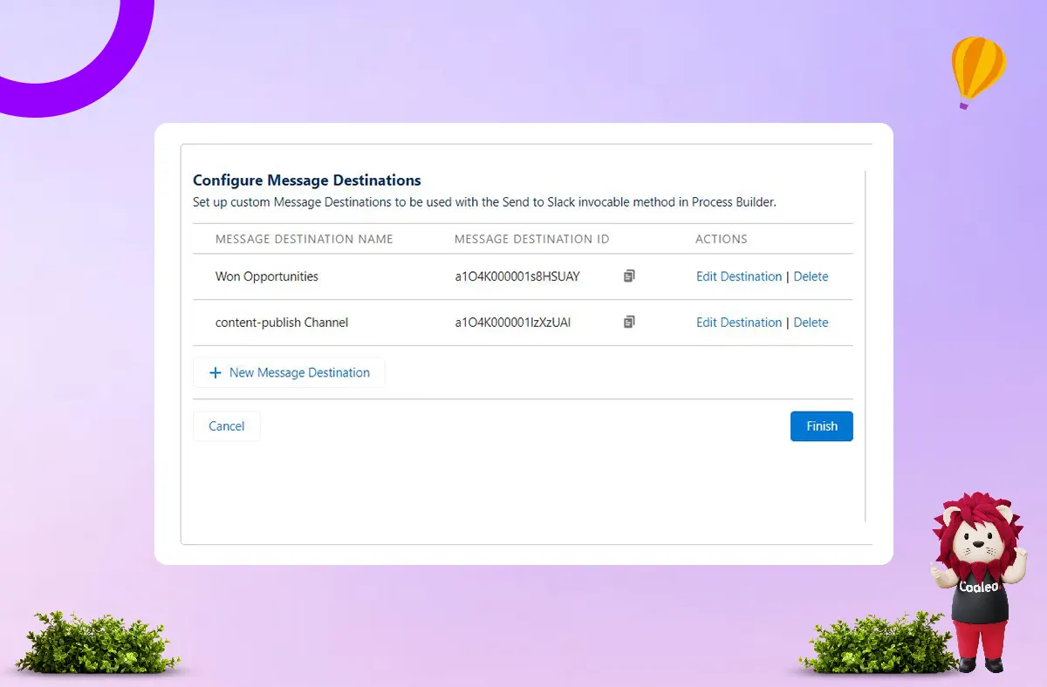Add a New Message Destination
This screenshot has width=1047, height=687.
[289, 372]
